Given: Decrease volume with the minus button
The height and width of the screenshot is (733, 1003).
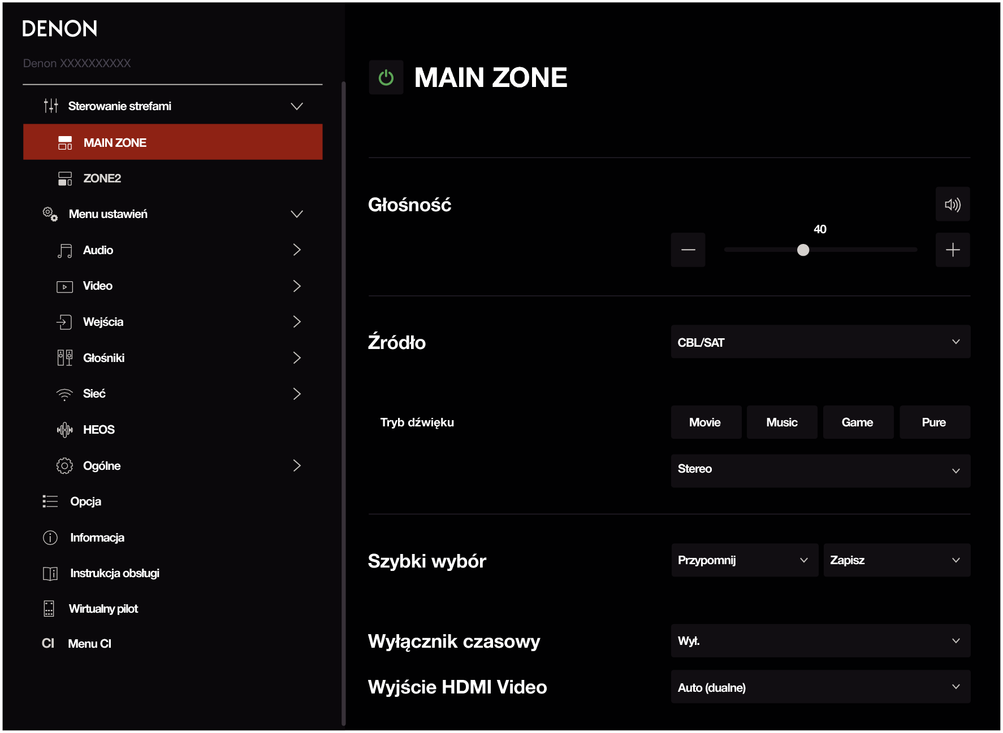Looking at the screenshot, I should click(x=688, y=250).
